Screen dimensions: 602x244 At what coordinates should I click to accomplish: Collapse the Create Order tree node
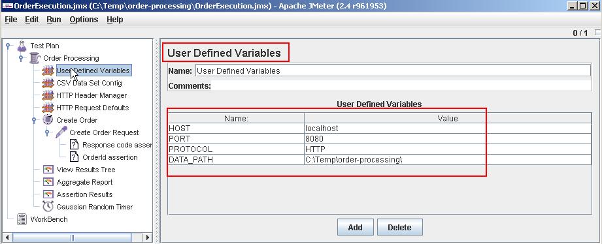pyautogui.click(x=34, y=120)
